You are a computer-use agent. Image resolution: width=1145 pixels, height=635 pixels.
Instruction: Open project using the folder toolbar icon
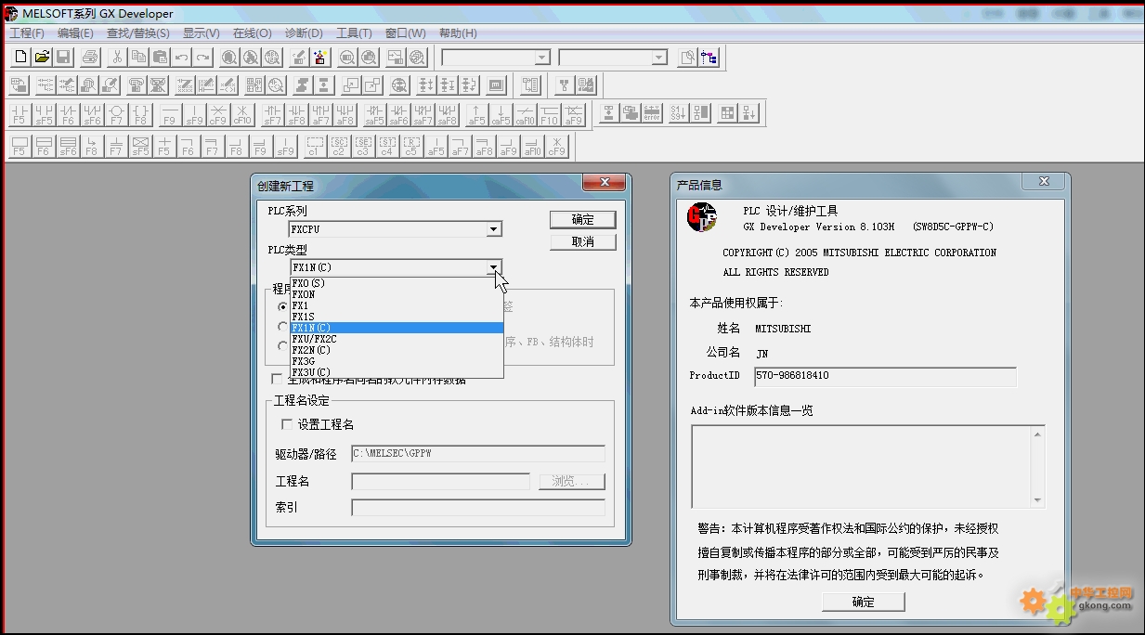pyautogui.click(x=43, y=58)
